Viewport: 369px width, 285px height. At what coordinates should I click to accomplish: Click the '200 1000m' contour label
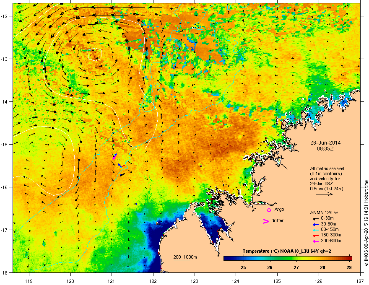pos(185,257)
